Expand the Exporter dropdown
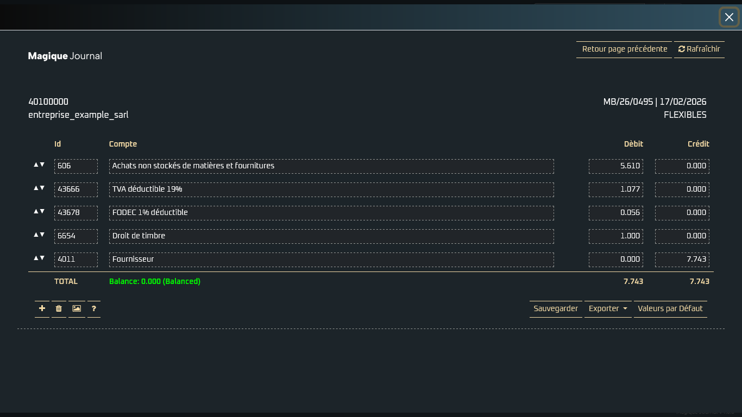The image size is (742, 417). (608, 308)
